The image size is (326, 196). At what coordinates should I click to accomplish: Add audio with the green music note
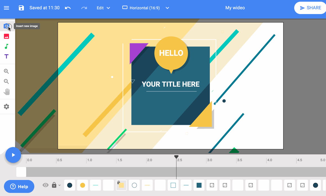click(6, 46)
